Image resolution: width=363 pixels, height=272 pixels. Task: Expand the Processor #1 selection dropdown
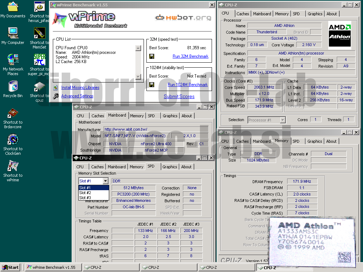point(283,120)
